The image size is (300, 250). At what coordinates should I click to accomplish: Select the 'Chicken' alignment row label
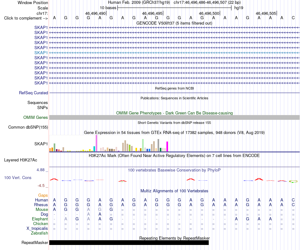point(40,224)
